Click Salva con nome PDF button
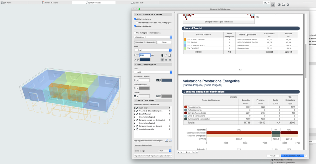Image resolution: width=316 pixels, height=164 pixels. (293, 156)
